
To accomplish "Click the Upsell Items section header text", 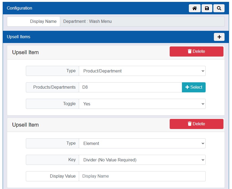I will (x=19, y=37).
